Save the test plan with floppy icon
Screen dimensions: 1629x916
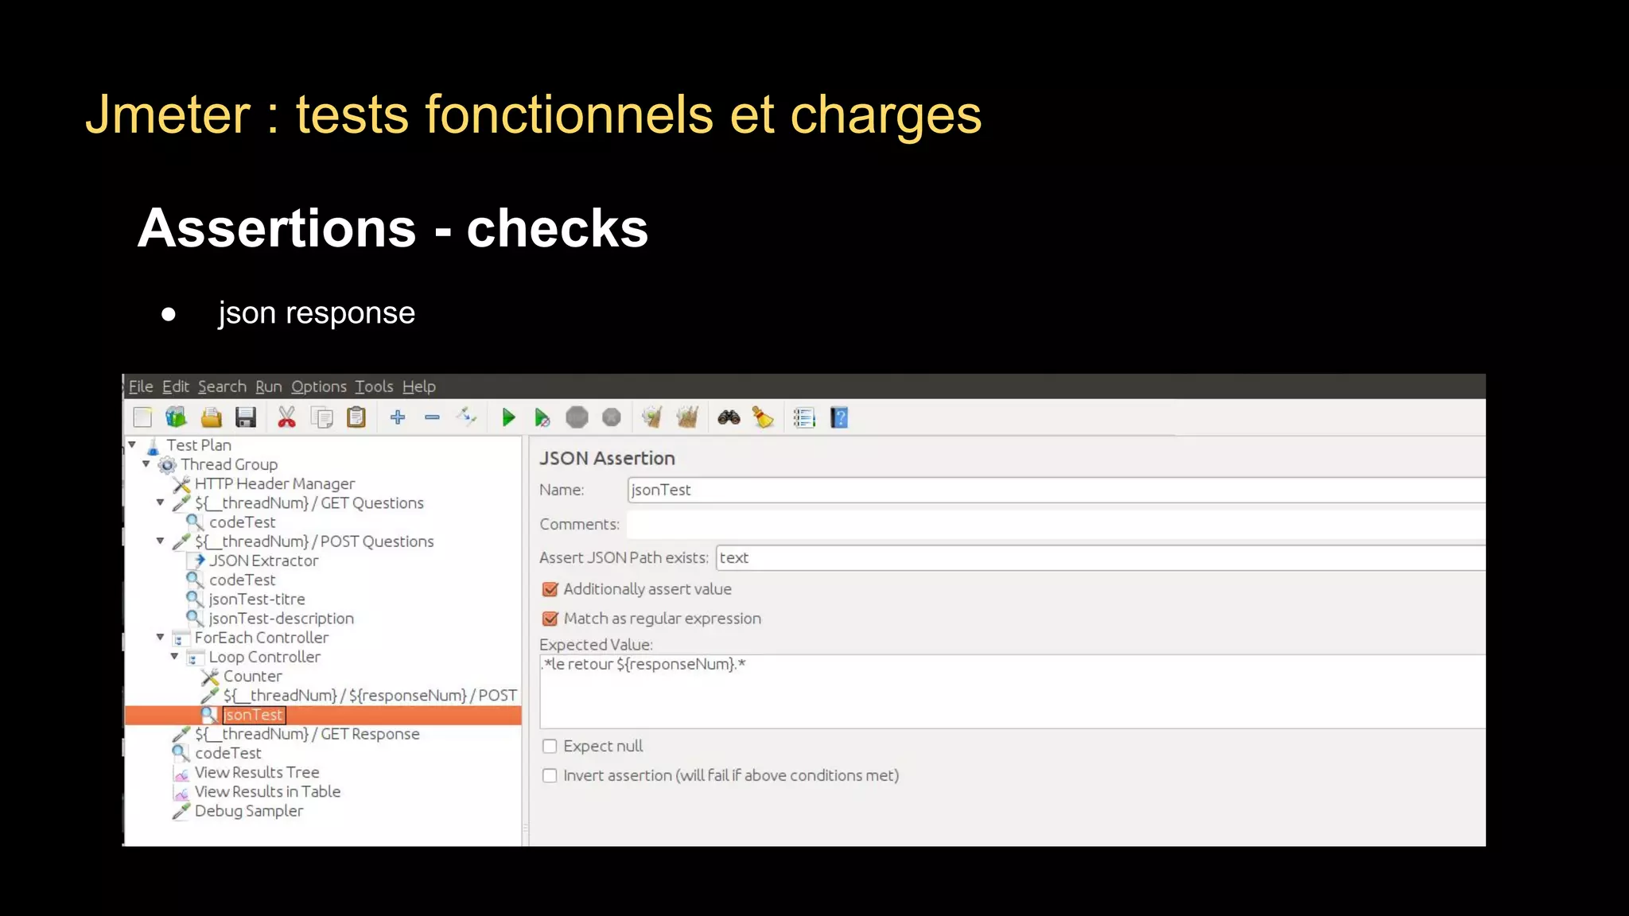(x=246, y=417)
